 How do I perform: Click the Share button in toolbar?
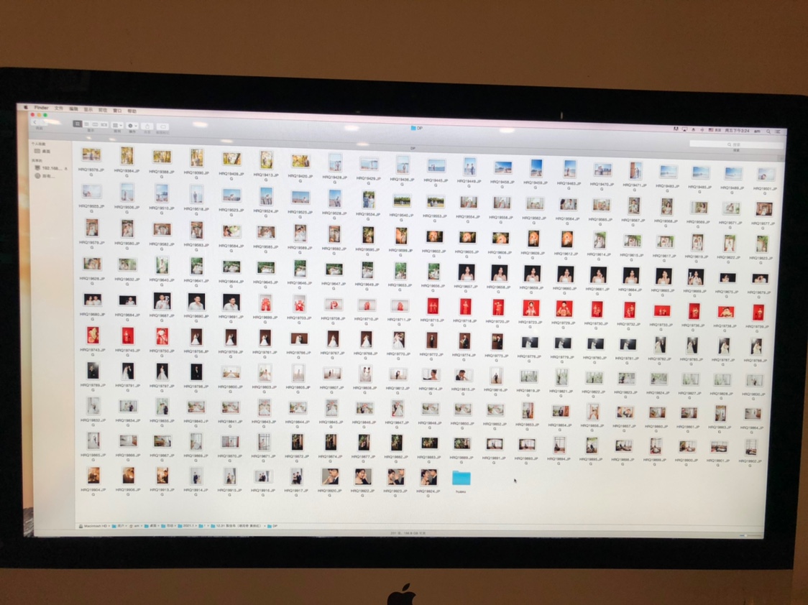click(147, 126)
